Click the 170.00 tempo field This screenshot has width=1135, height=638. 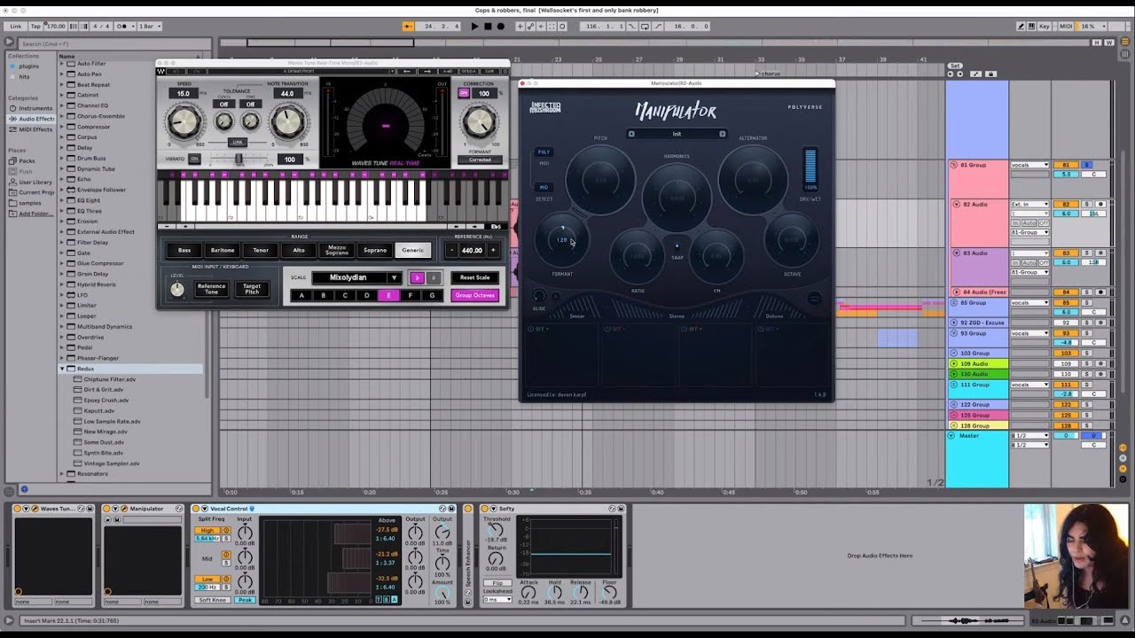(x=56, y=27)
